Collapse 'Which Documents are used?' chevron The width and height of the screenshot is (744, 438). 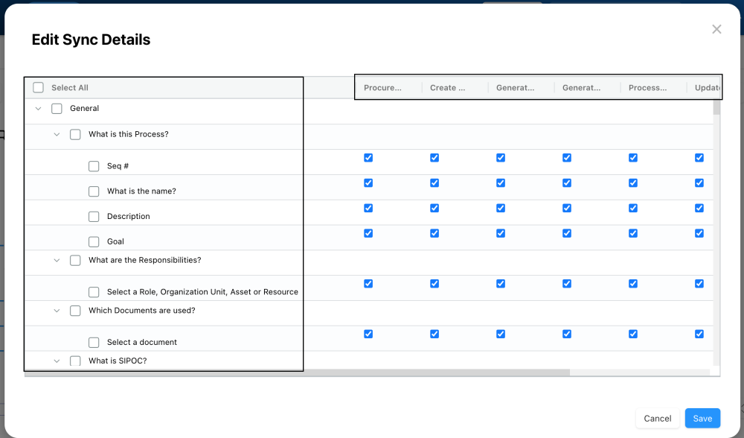pyautogui.click(x=57, y=311)
